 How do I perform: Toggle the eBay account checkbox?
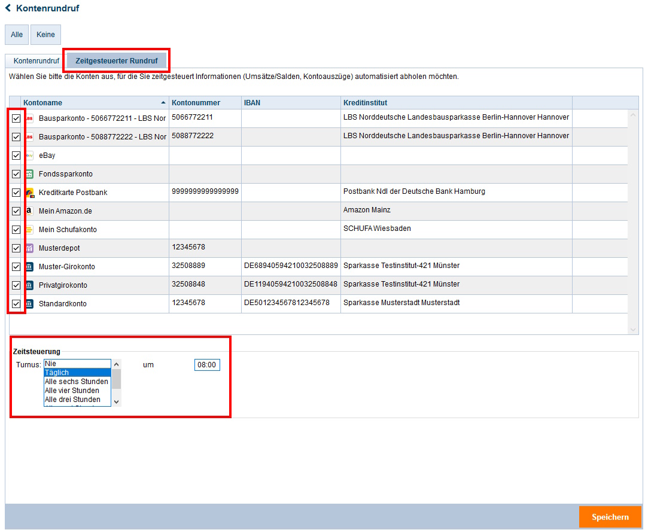click(x=16, y=156)
